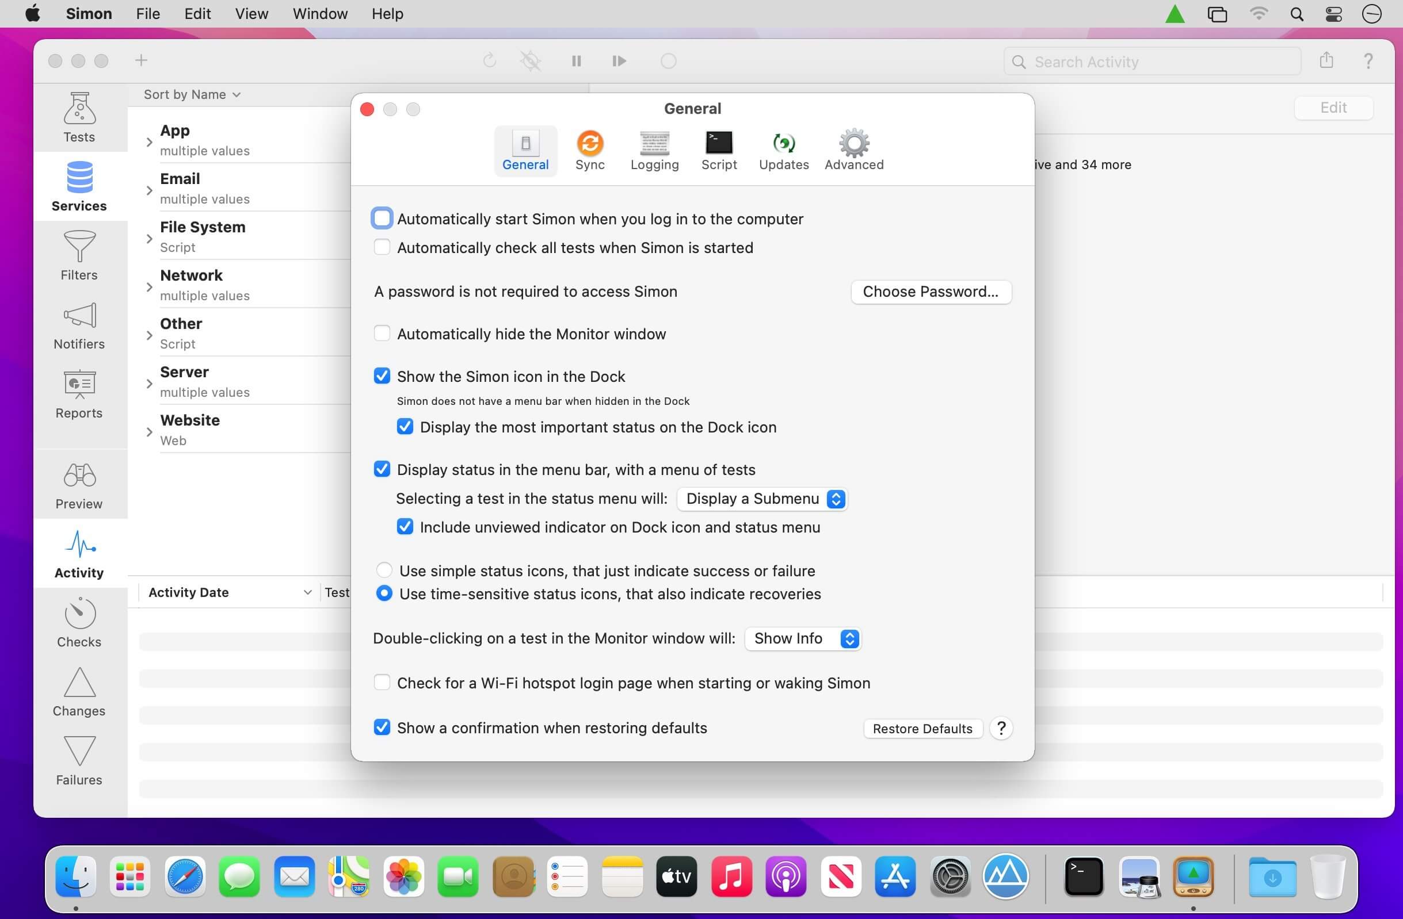Viewport: 1403px width, 919px height.
Task: Show the Preview section
Action: click(x=79, y=484)
